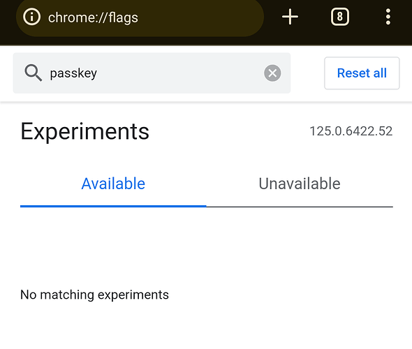Switch to the Available tab
Image resolution: width=412 pixels, height=349 pixels.
point(113,184)
